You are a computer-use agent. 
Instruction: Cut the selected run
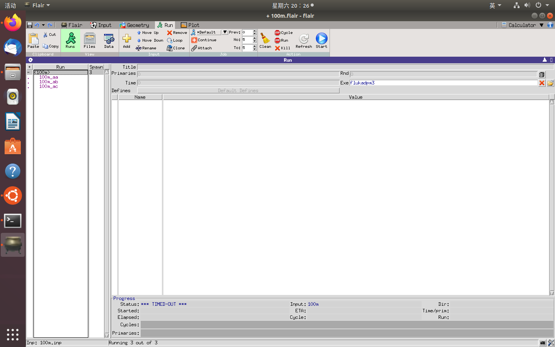(50, 35)
